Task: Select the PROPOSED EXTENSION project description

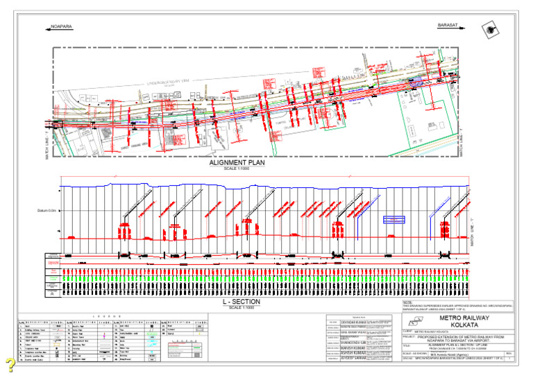Action: click(x=461, y=339)
